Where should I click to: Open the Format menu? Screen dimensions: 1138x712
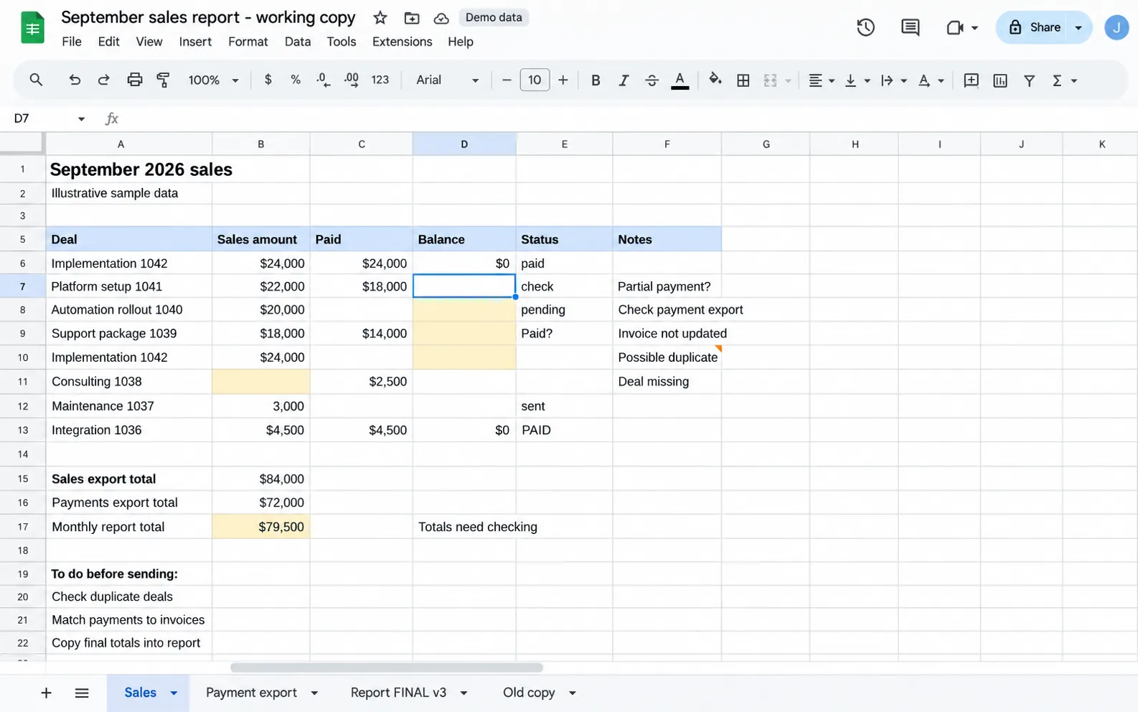pos(248,42)
